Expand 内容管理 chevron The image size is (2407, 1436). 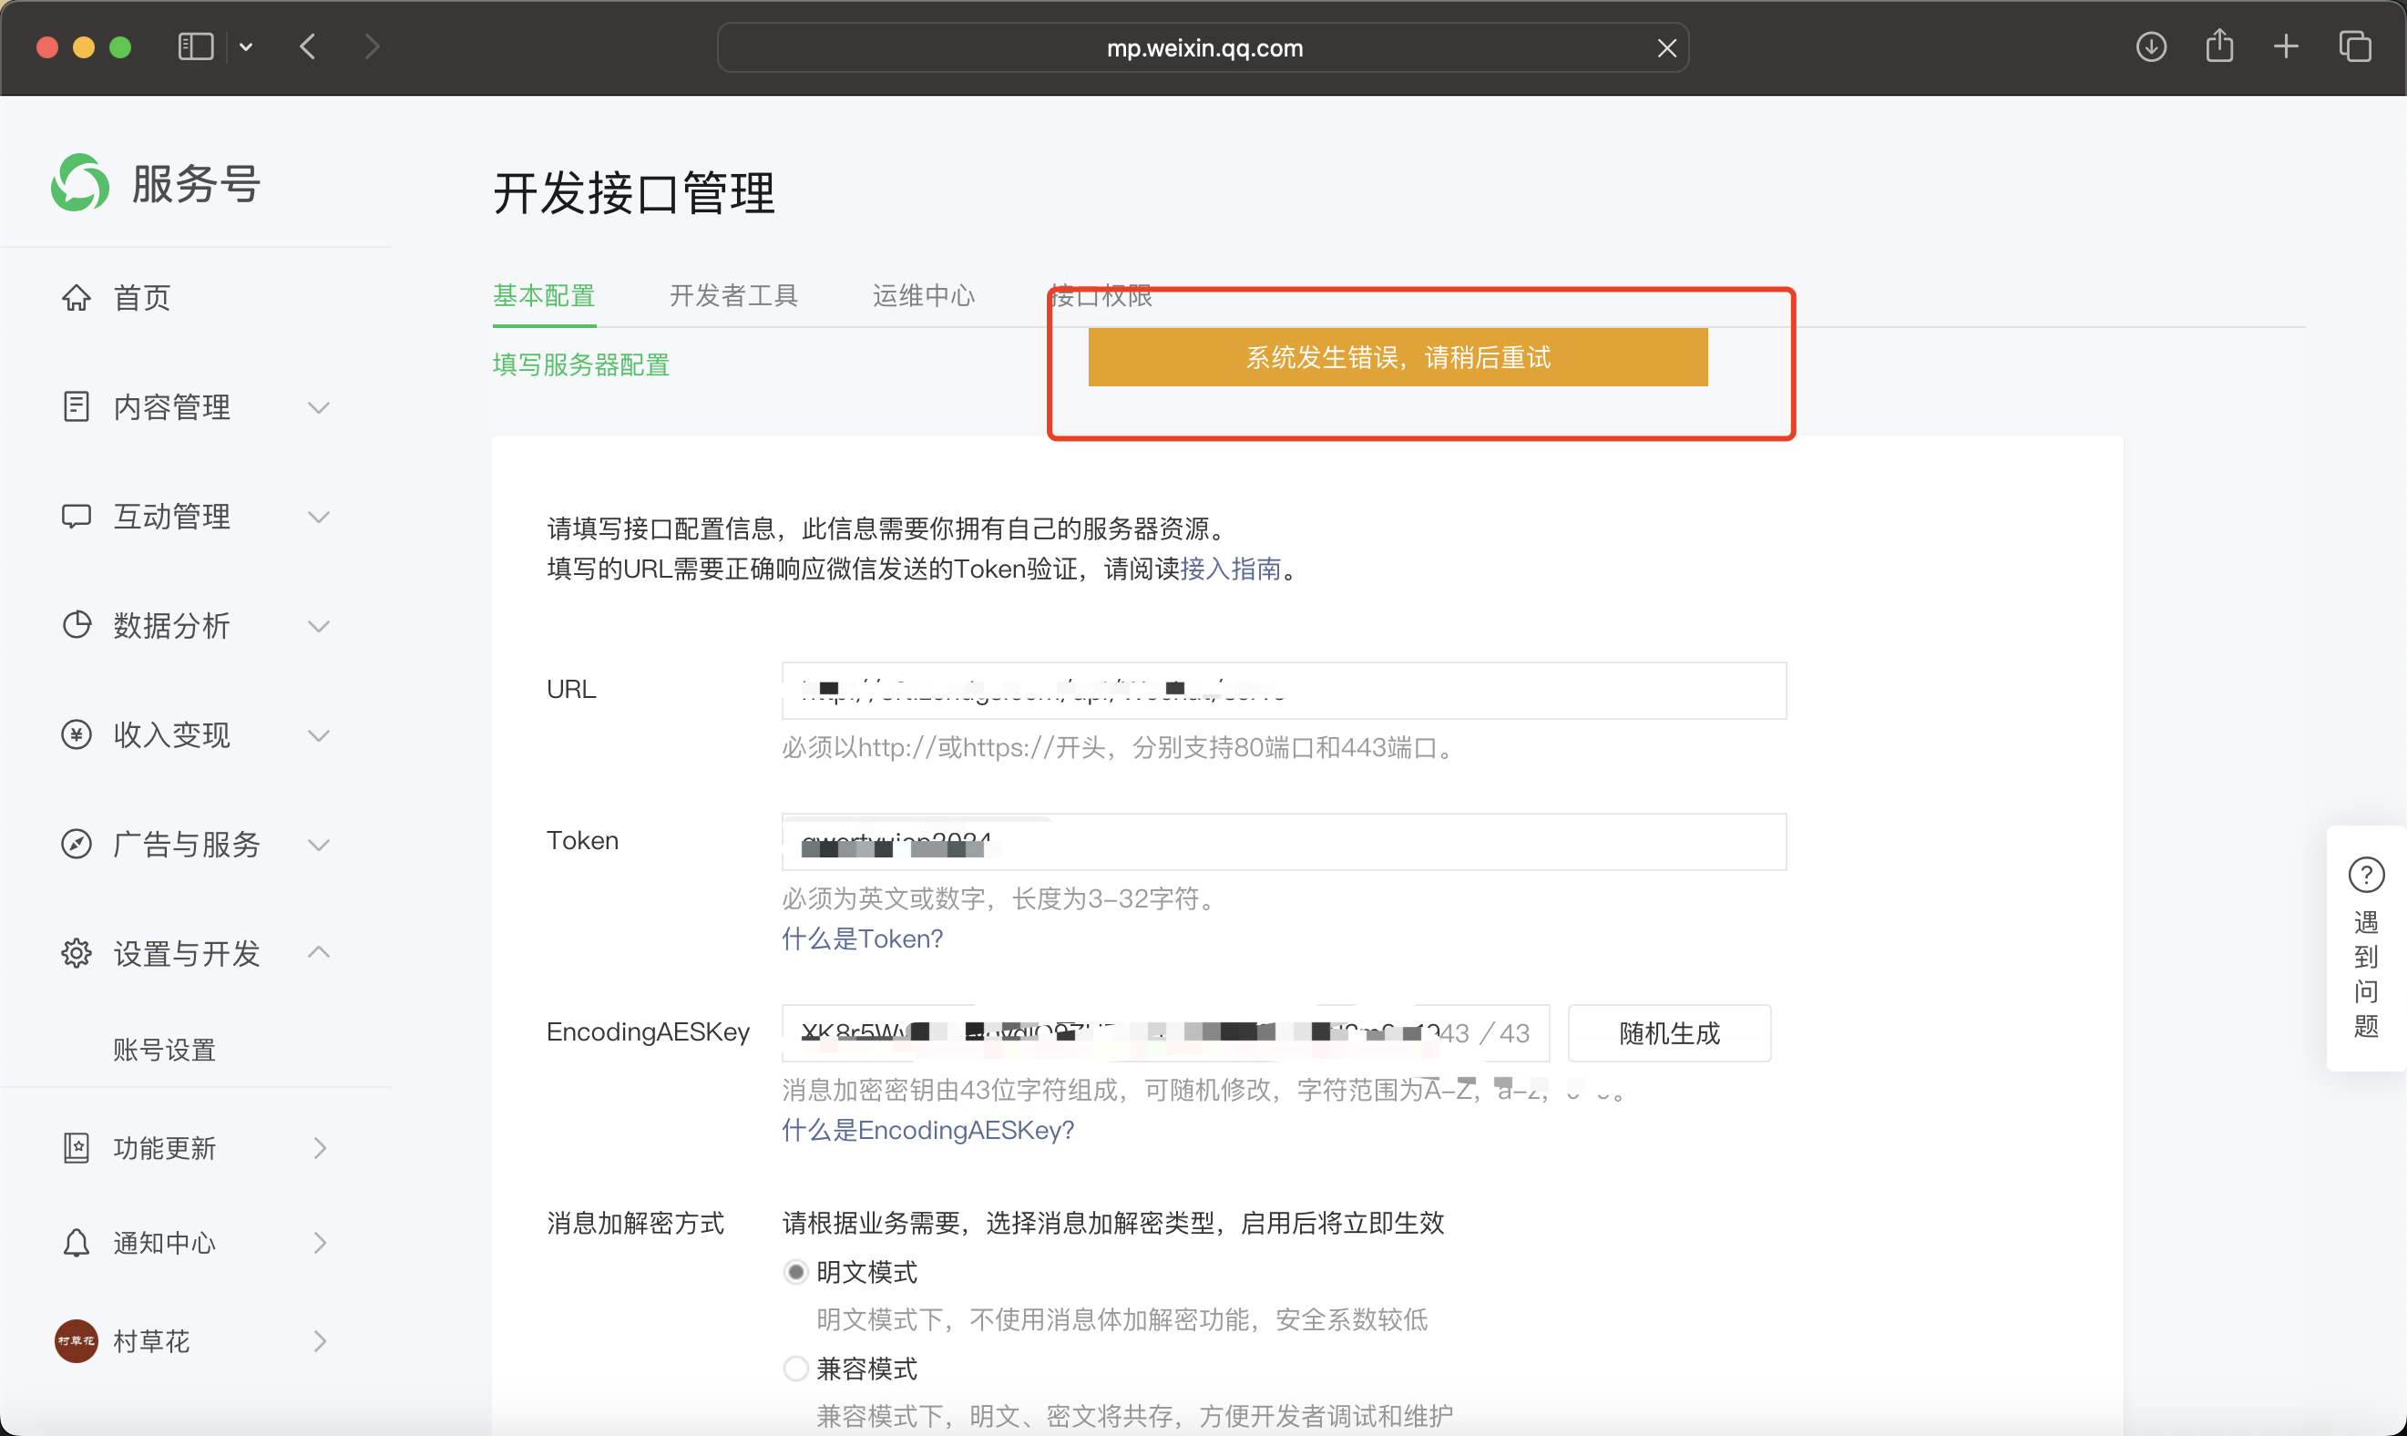click(x=319, y=407)
